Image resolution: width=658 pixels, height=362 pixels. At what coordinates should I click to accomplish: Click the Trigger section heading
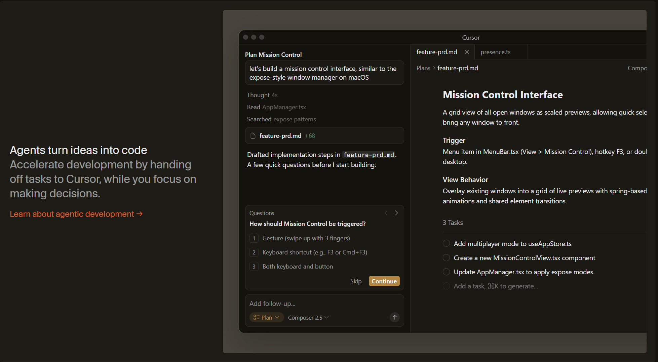pos(454,140)
